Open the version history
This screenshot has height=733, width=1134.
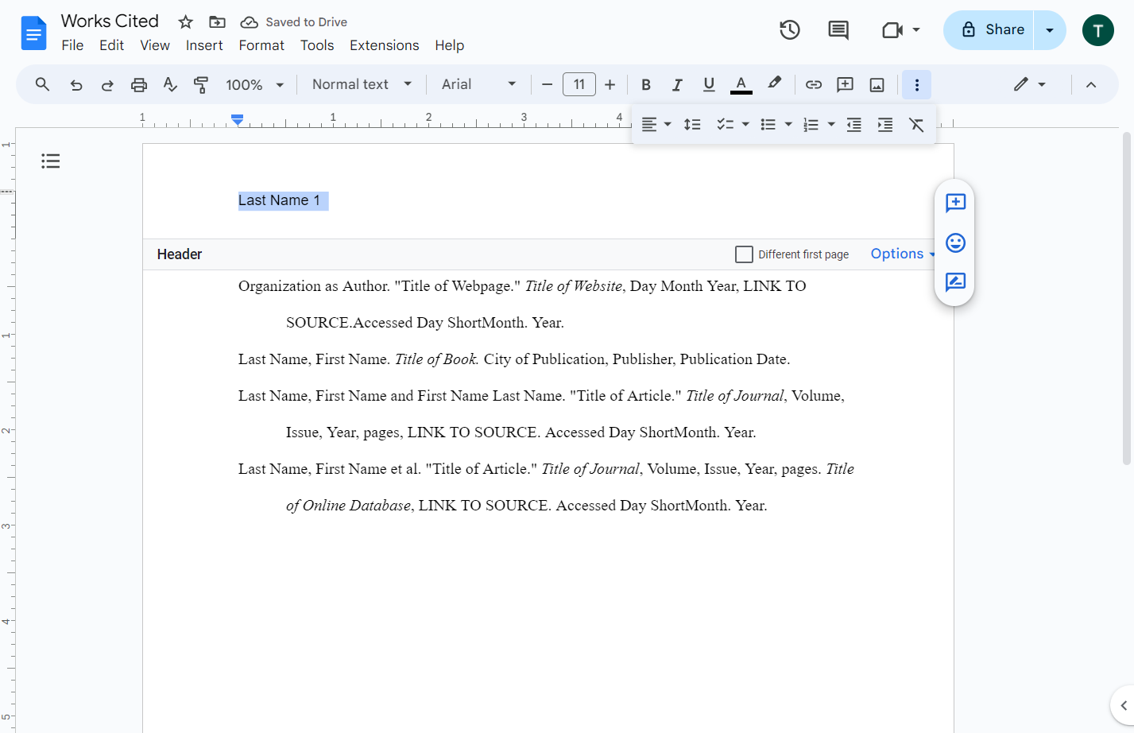(x=789, y=30)
